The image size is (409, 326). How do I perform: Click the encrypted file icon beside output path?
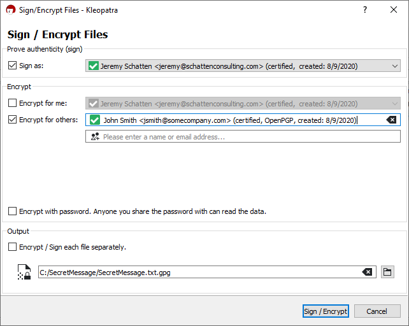[x=24, y=273]
